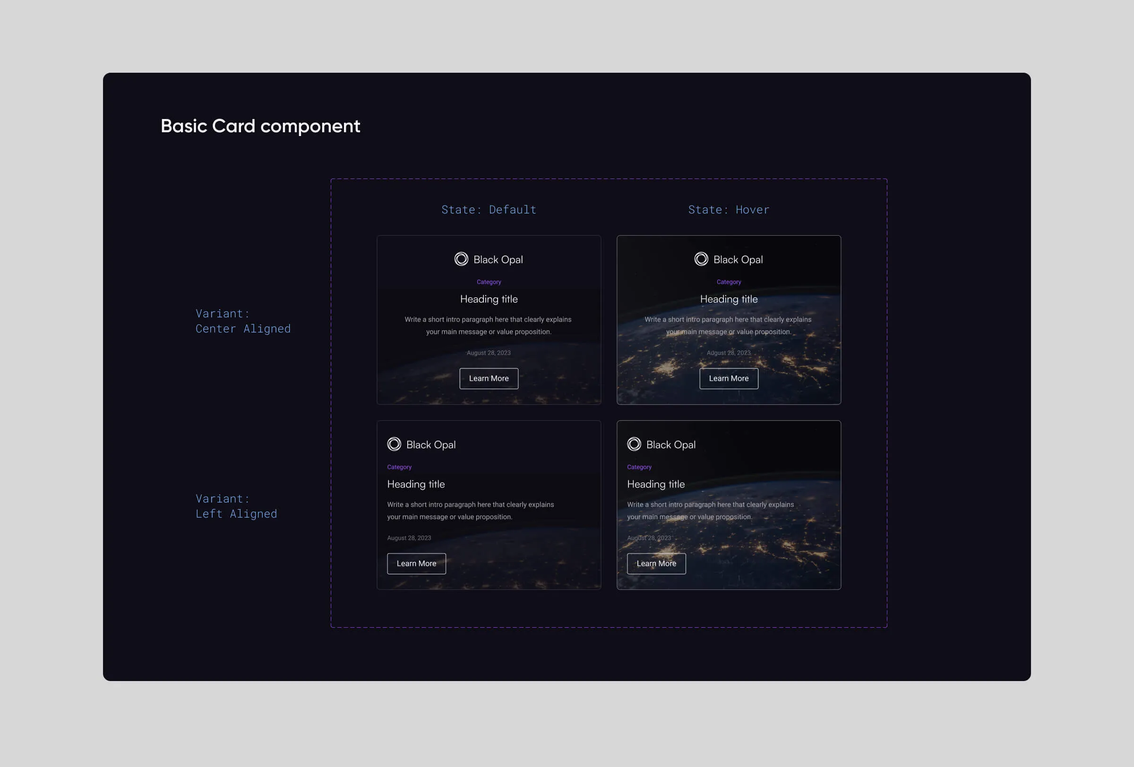
Task: Click Black Opal logo icon in left-aligned hover card
Action: point(634,444)
